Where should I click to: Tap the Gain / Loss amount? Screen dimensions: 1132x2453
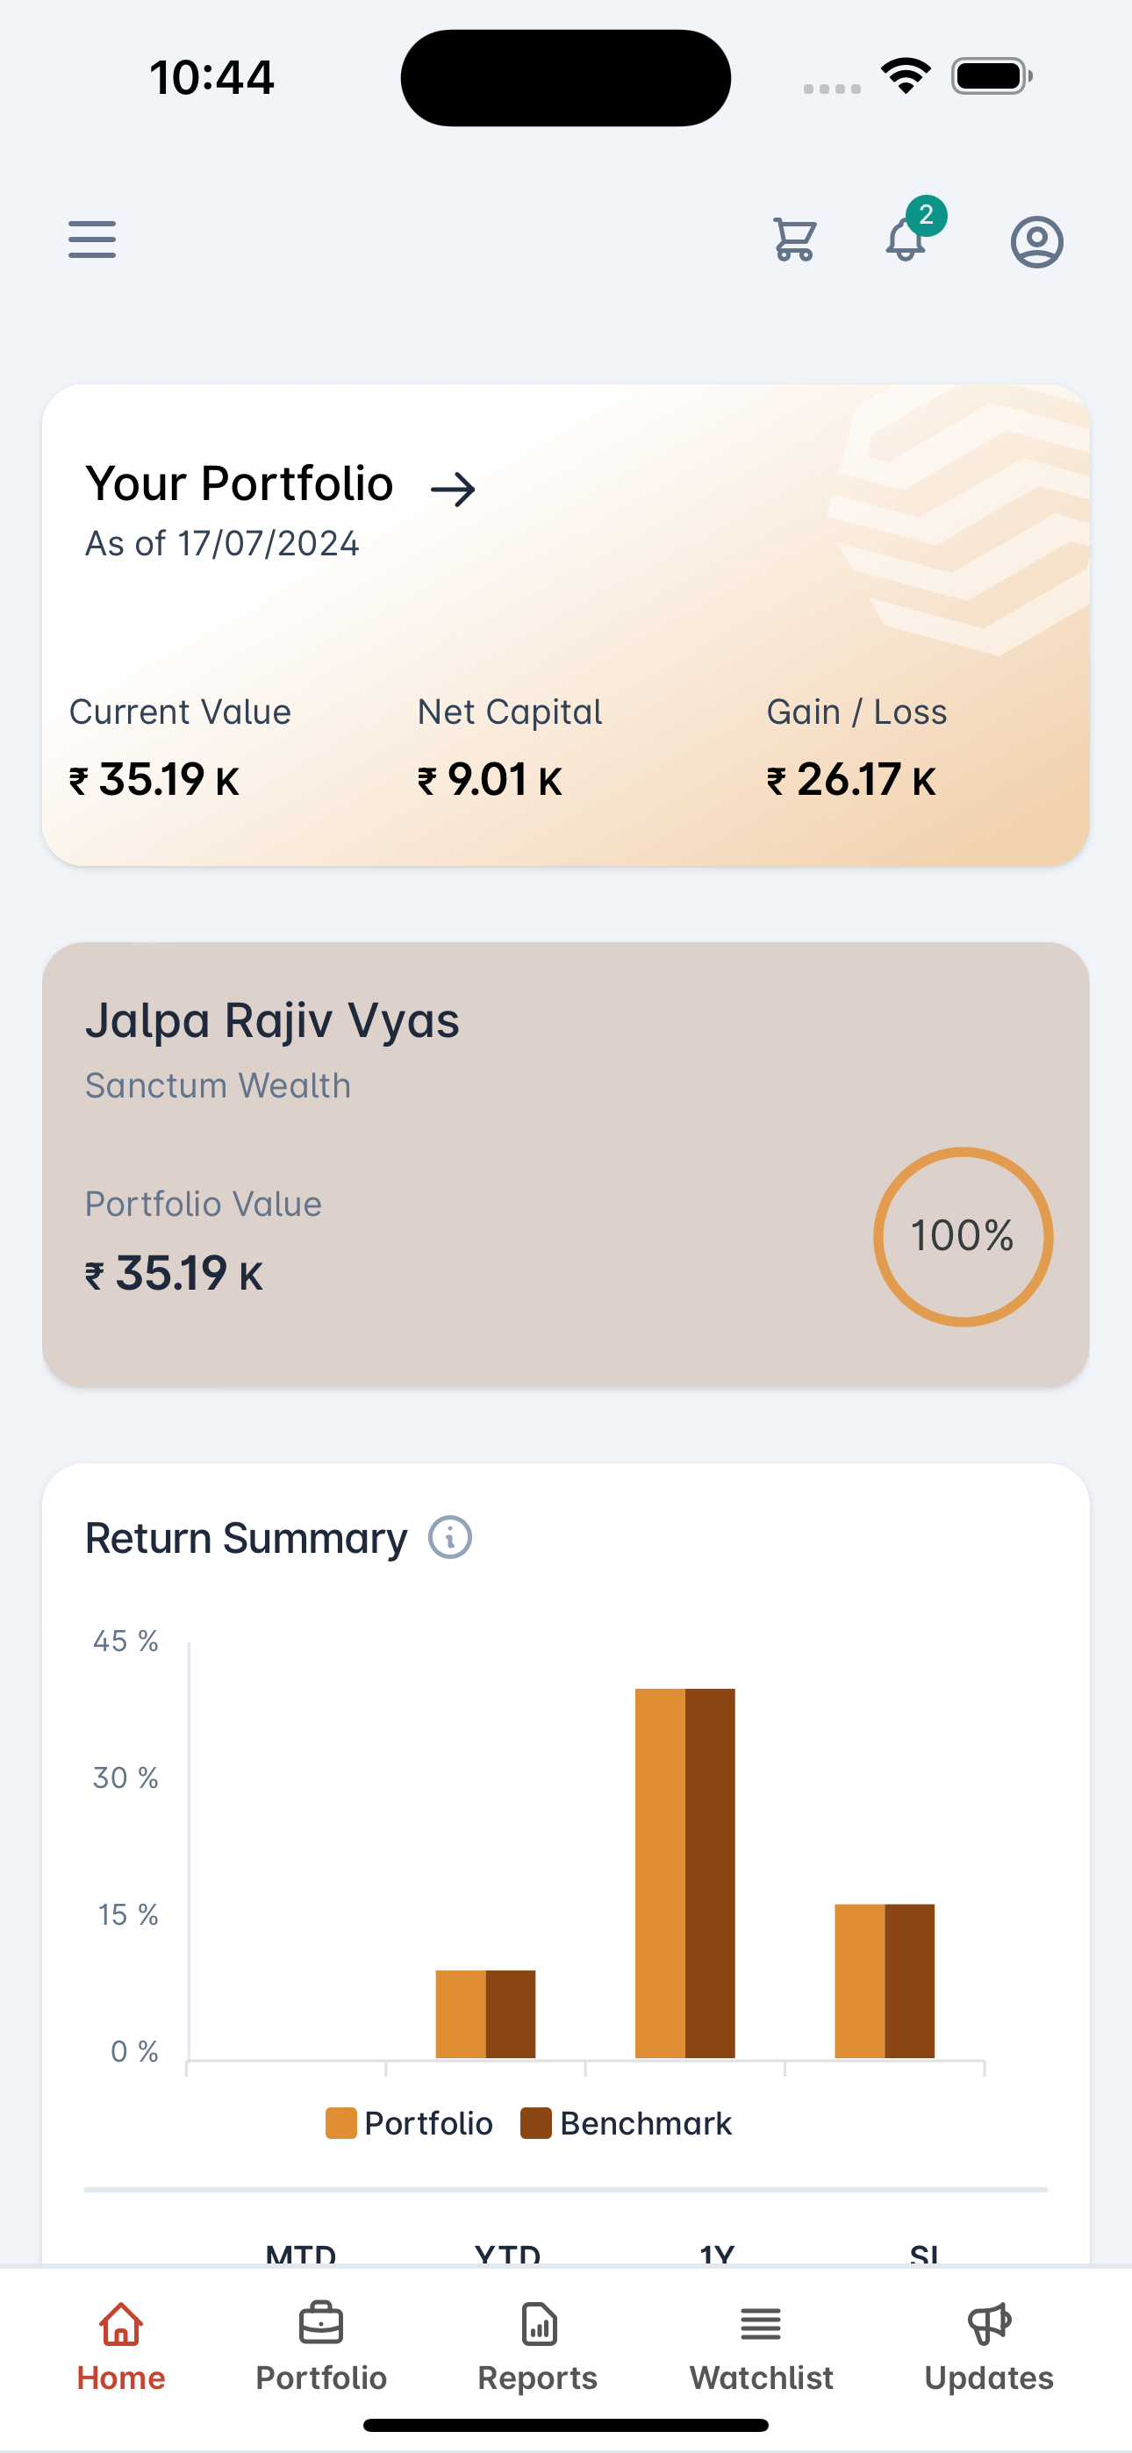(x=852, y=780)
